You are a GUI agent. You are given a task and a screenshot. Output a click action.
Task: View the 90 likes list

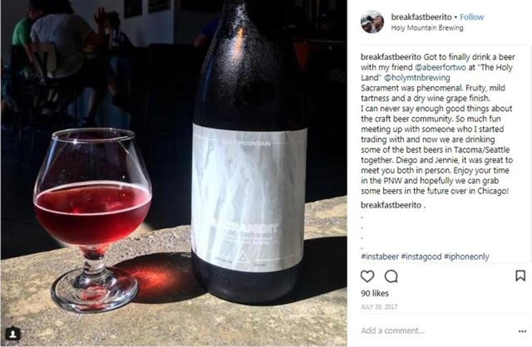point(375,293)
